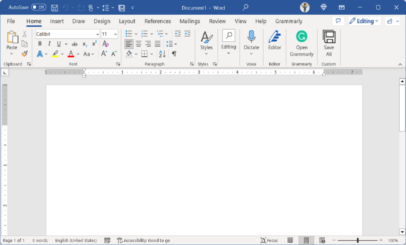Open the Dictate voice tool
406x245 pixels.
click(x=251, y=42)
